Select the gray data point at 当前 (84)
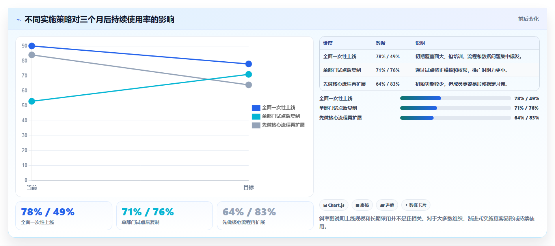Viewport: 555px width, 246px height. 32,55
